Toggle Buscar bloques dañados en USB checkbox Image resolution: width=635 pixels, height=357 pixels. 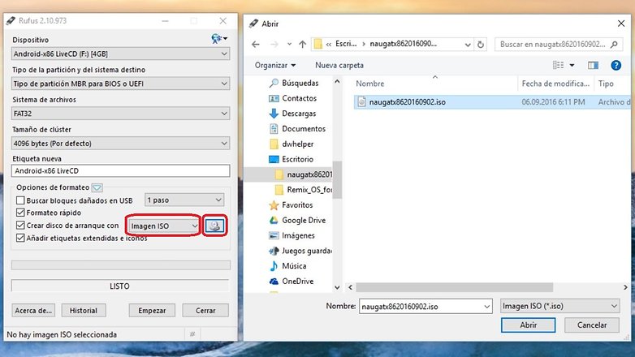pyautogui.click(x=20, y=200)
